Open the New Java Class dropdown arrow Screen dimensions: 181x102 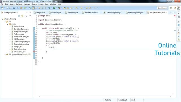(x=27, y=8)
